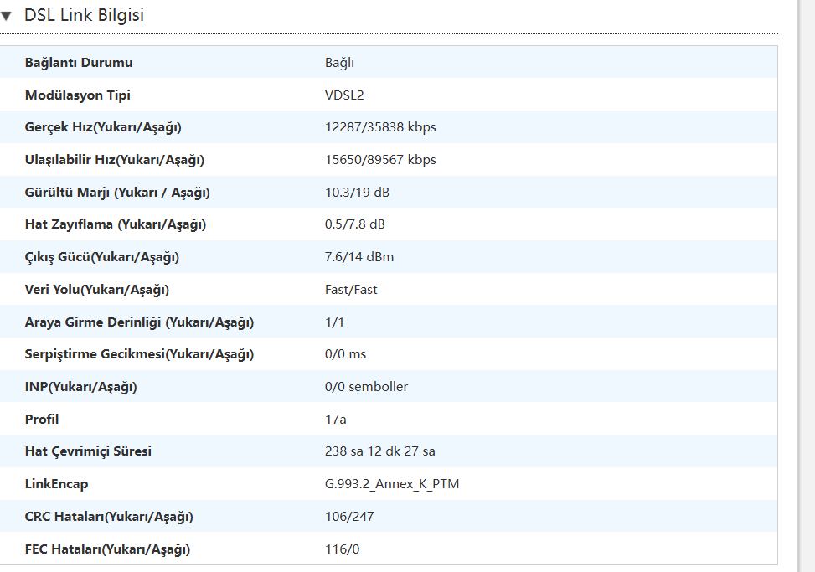Select the Gürültü Marjı 10.3/19 dB value

click(357, 193)
